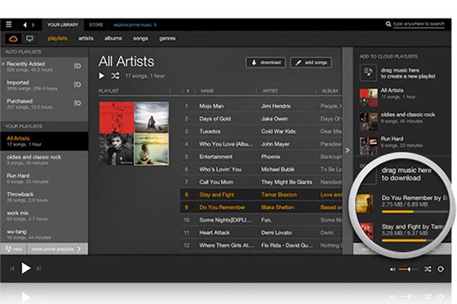This screenshot has height=304, width=457.
Task: Select the song Tuxedos
Action: coord(210,131)
